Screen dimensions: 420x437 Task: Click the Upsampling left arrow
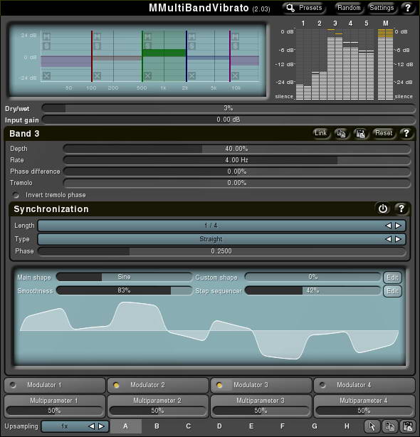[91, 426]
